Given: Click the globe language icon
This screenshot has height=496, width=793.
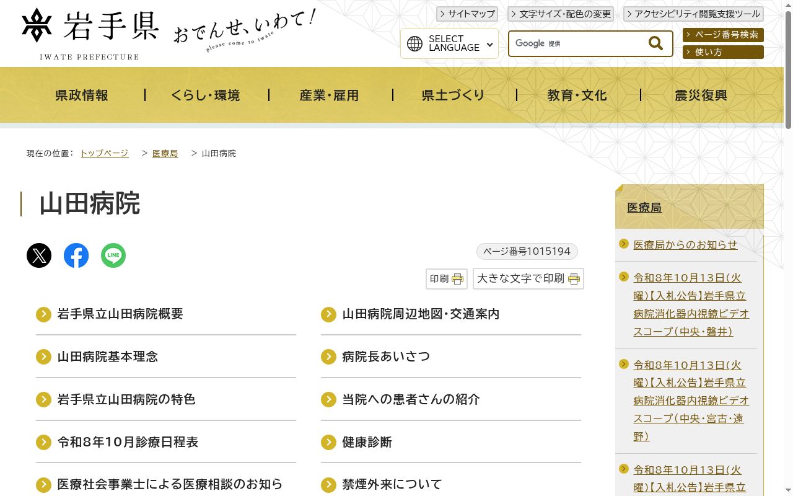Looking at the screenshot, I should coord(414,43).
